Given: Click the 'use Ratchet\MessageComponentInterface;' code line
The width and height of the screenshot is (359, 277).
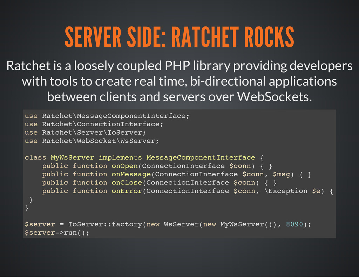Looking at the screenshot, I should [107, 116].
